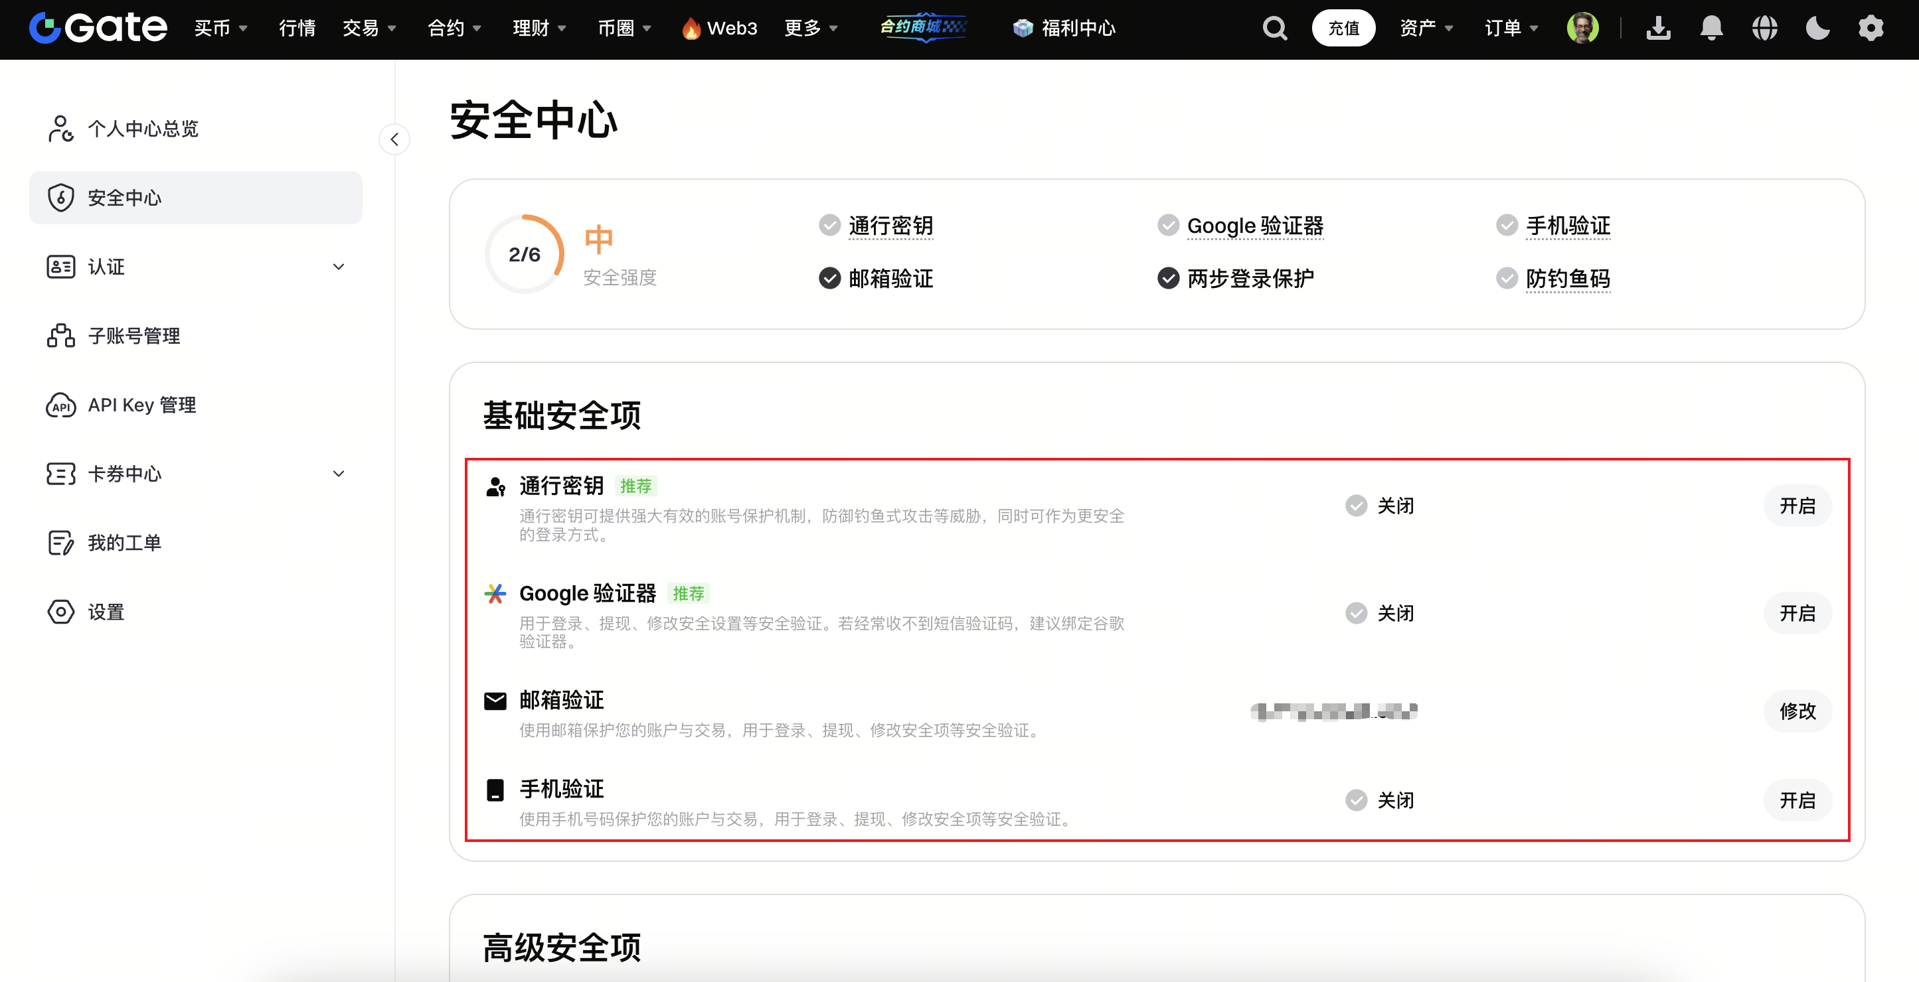Click the search magnifier icon
Image resolution: width=1919 pixels, height=982 pixels.
pos(1275,29)
